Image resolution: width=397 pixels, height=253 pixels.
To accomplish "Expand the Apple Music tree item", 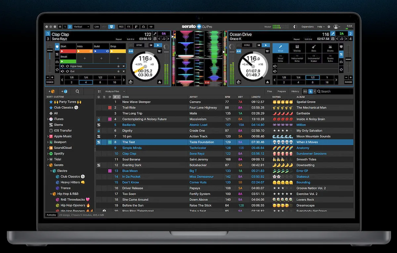I will pyautogui.click(x=48, y=136).
